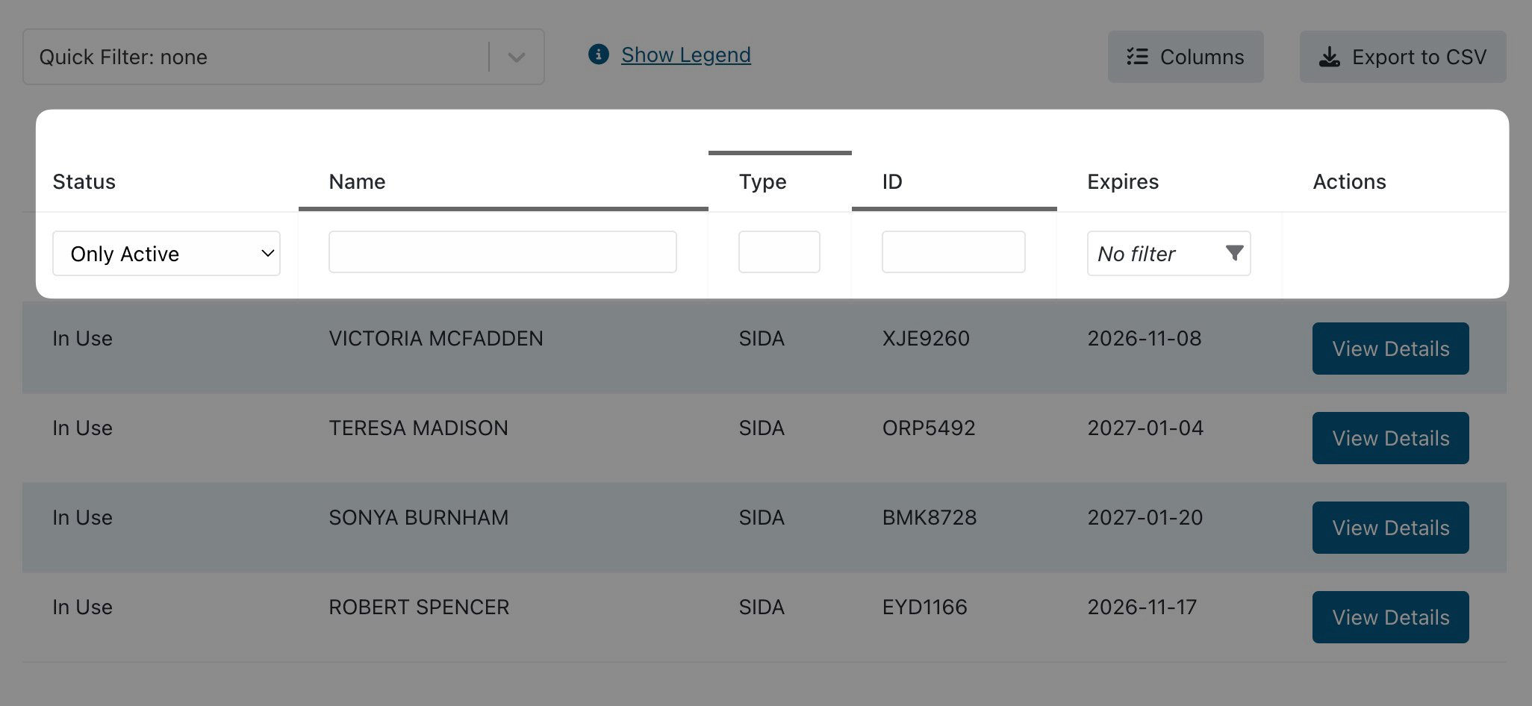Sort by the ID column header
The width and height of the screenshot is (1532, 706).
point(892,182)
